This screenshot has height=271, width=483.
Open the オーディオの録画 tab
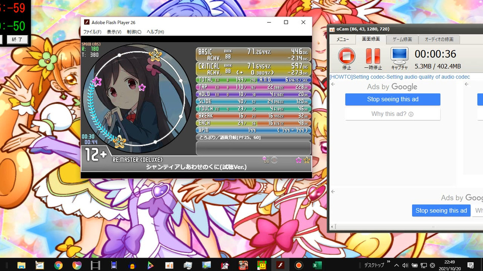pyautogui.click(x=439, y=39)
